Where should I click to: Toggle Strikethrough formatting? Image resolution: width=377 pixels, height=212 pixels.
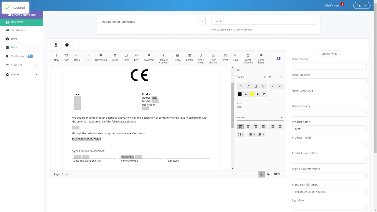tap(263, 86)
